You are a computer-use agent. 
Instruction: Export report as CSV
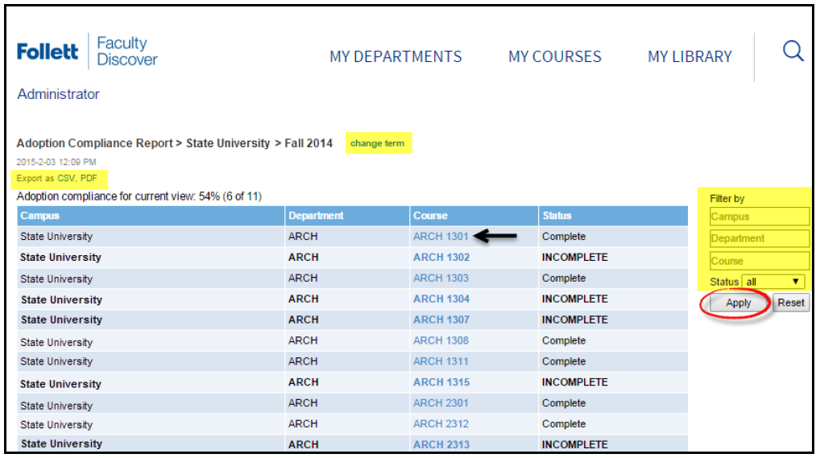66,178
